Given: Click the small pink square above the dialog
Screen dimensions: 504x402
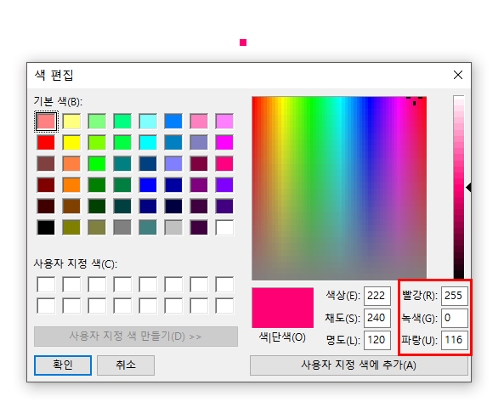Looking at the screenshot, I should pos(243,42).
